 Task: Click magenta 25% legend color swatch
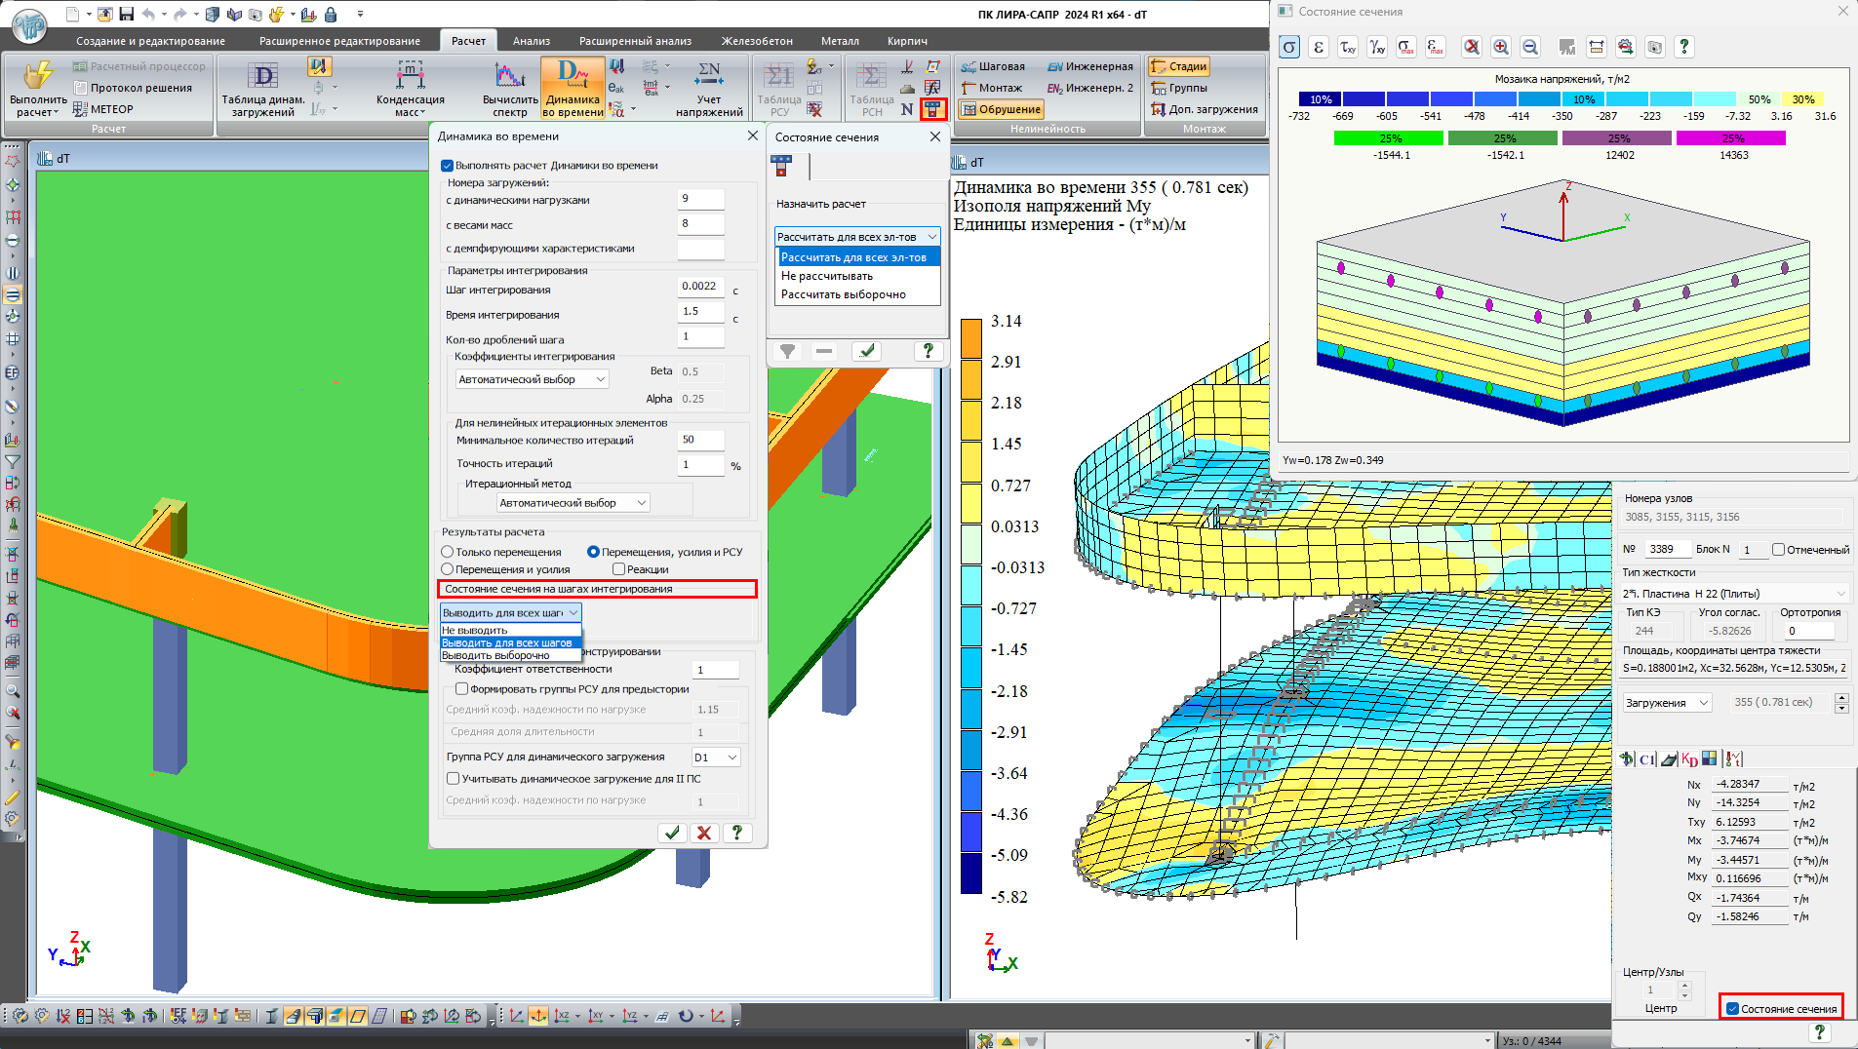click(x=1732, y=138)
